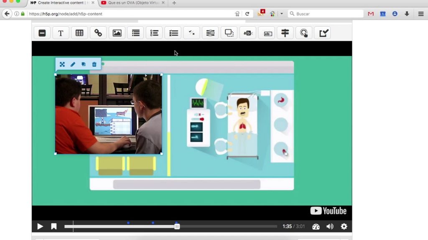Play the interactive video
The width and height of the screenshot is (428, 240).
point(40,226)
